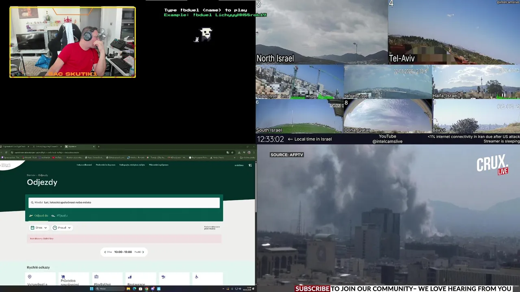Screen dimensions: 520x292
Task: Reload the browser page
Action: pos(6,152)
